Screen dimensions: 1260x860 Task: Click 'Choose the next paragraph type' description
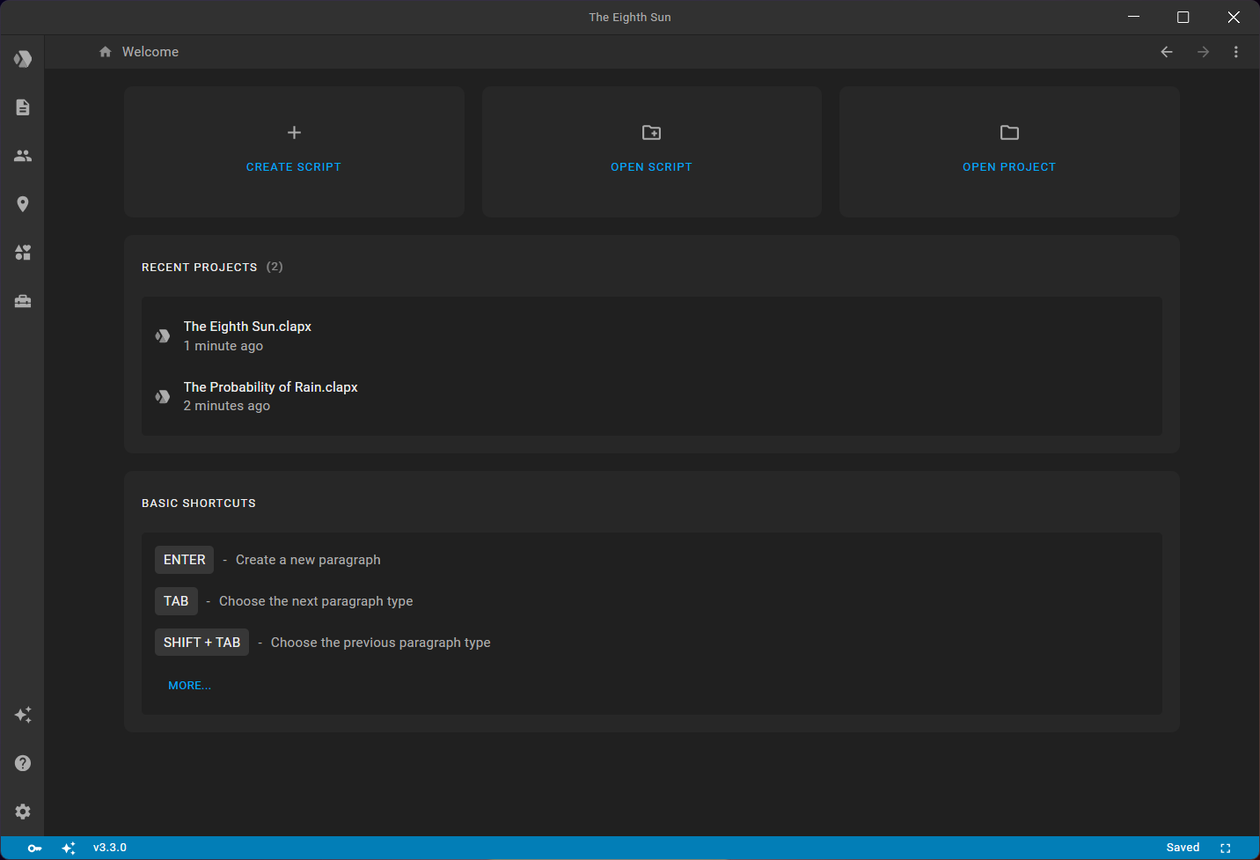tap(316, 601)
